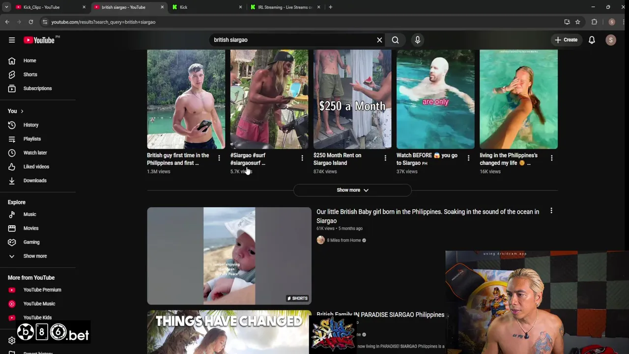
Task: Open the account avatar menu
Action: pos(611,40)
